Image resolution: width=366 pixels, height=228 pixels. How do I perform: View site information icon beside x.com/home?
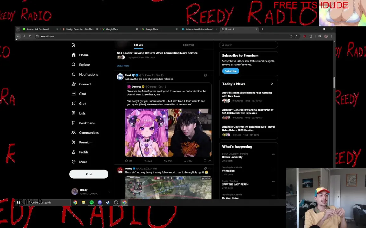37,36
